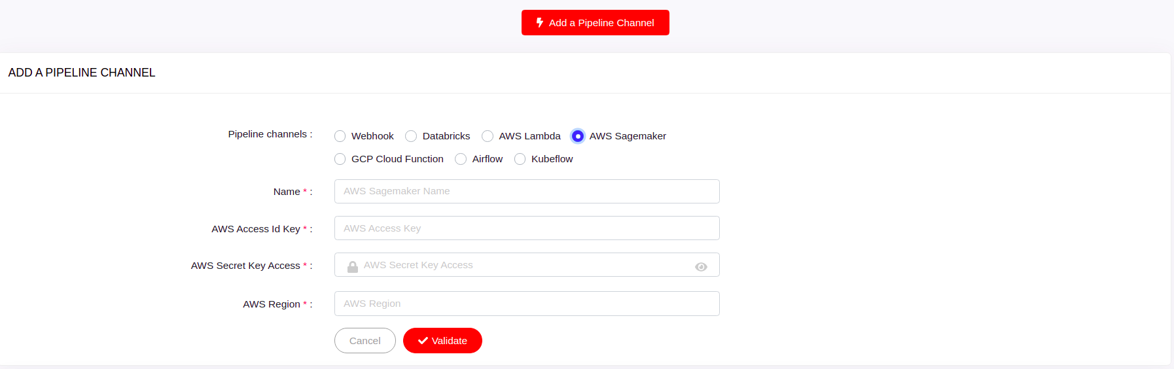Click the "AWS Access Id Key" label

pyautogui.click(x=256, y=229)
